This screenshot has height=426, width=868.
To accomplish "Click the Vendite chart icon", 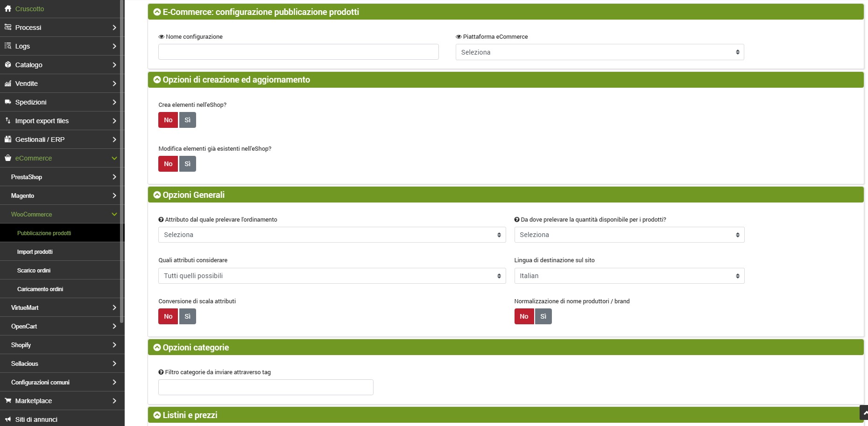I will pyautogui.click(x=7, y=84).
